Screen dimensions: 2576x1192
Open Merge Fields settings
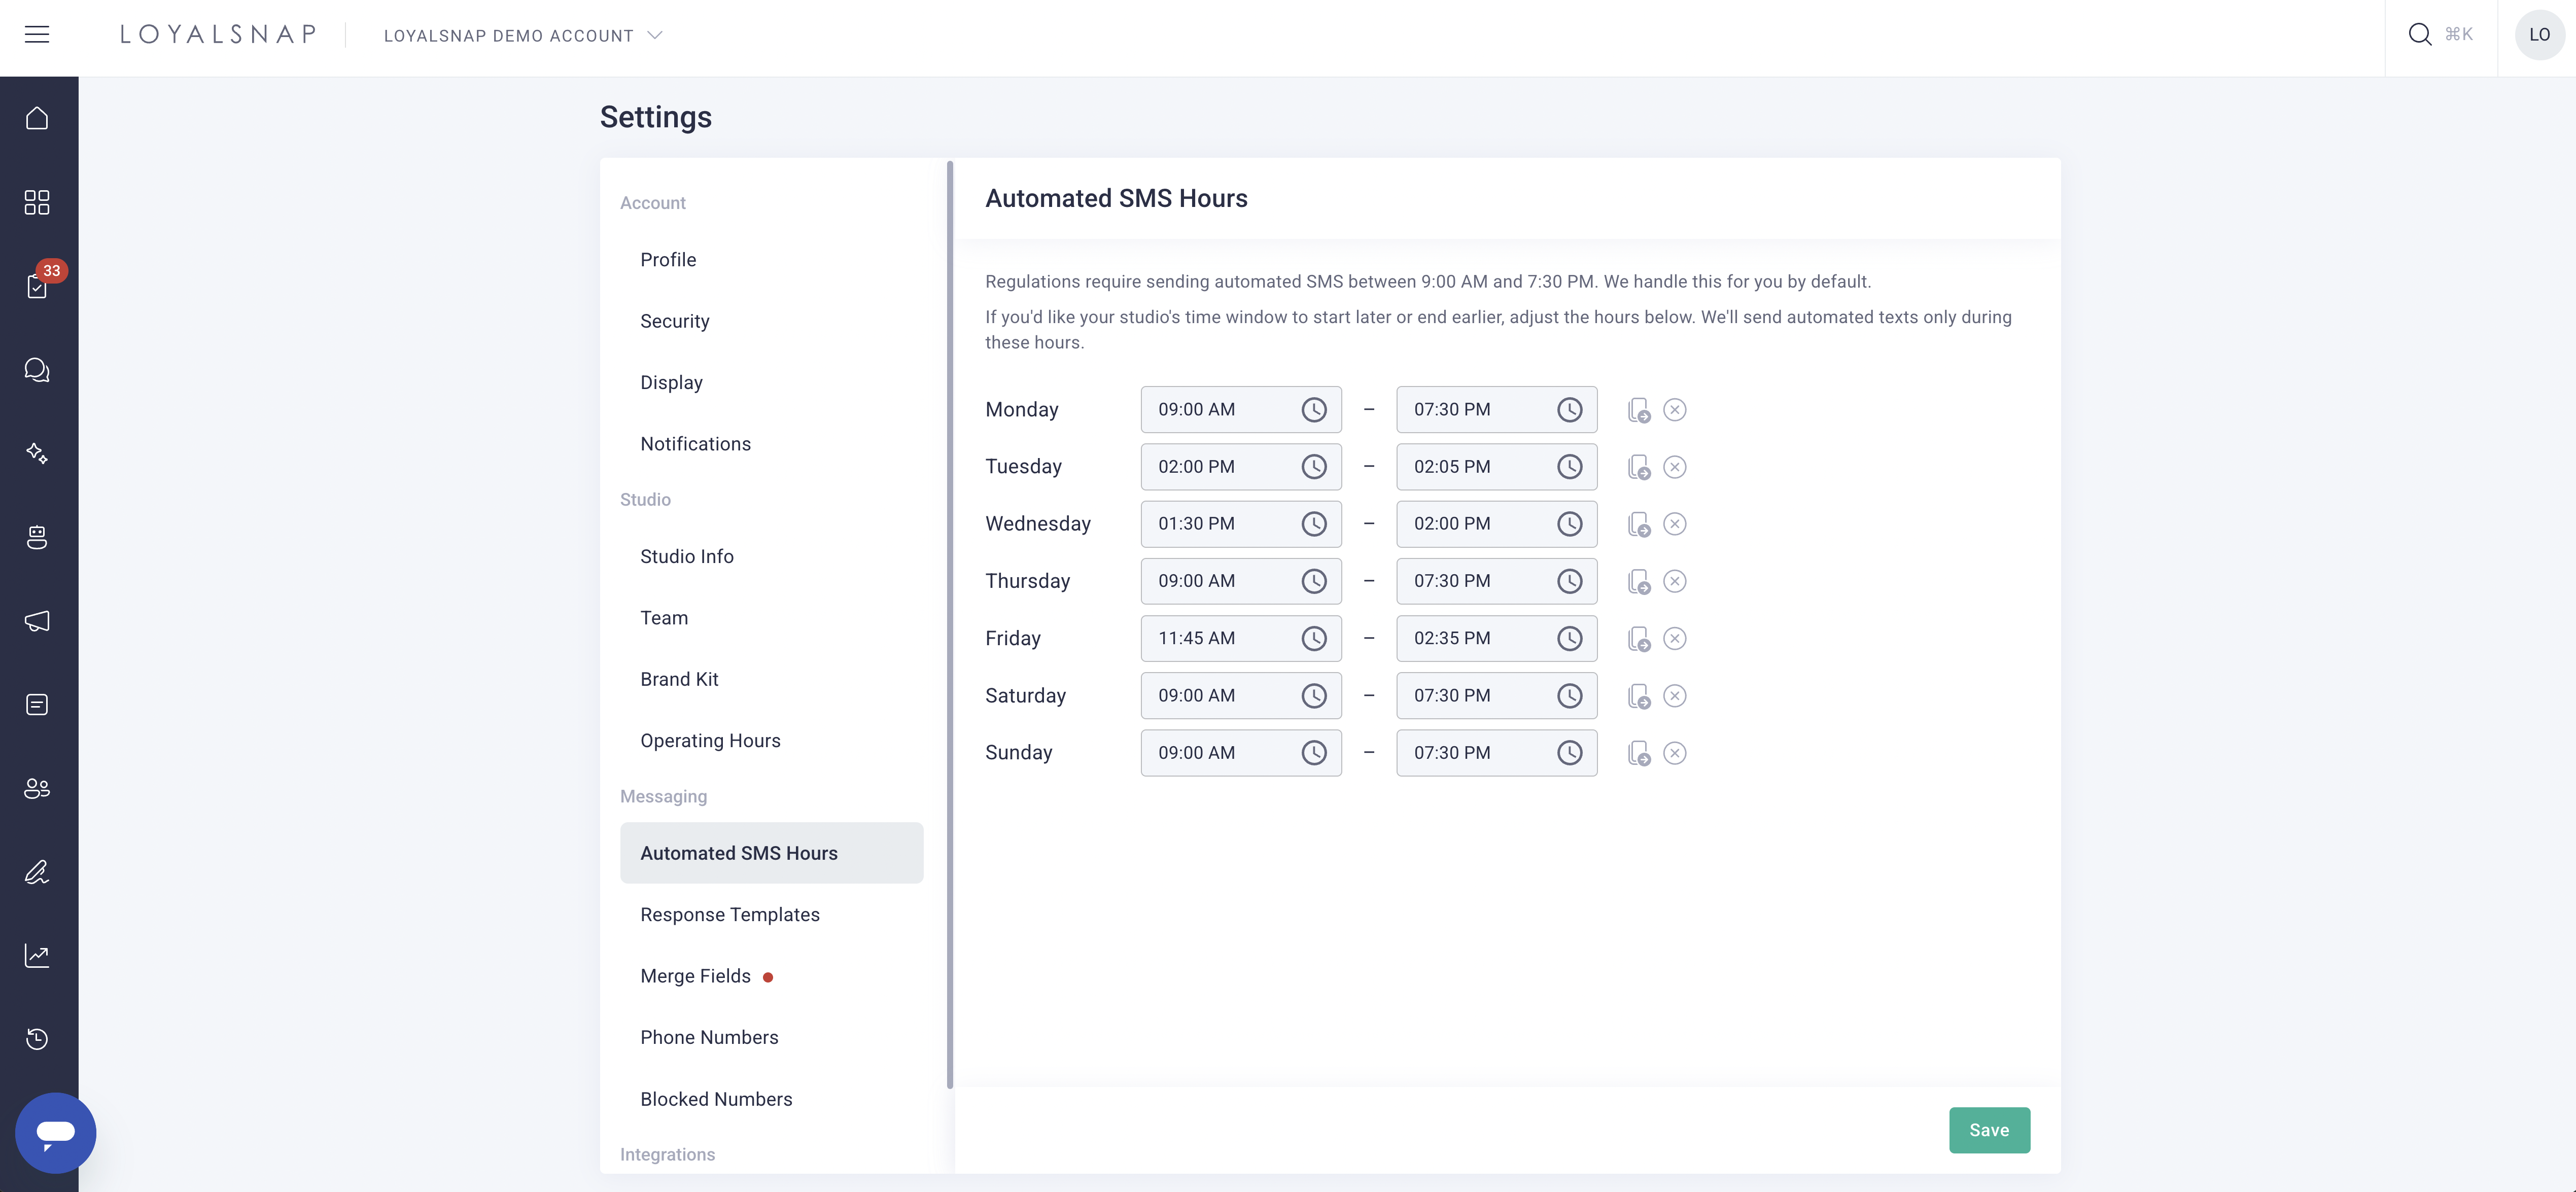[x=771, y=977]
